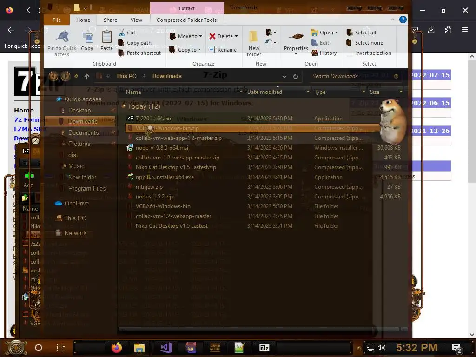The width and height of the screenshot is (476, 357).
Task: Click the This PC breadcrumb
Action: (x=126, y=76)
